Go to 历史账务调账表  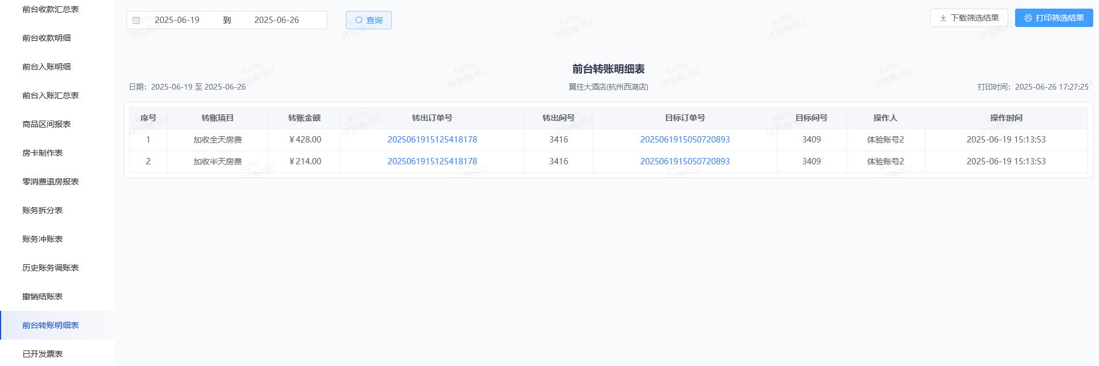tap(51, 268)
